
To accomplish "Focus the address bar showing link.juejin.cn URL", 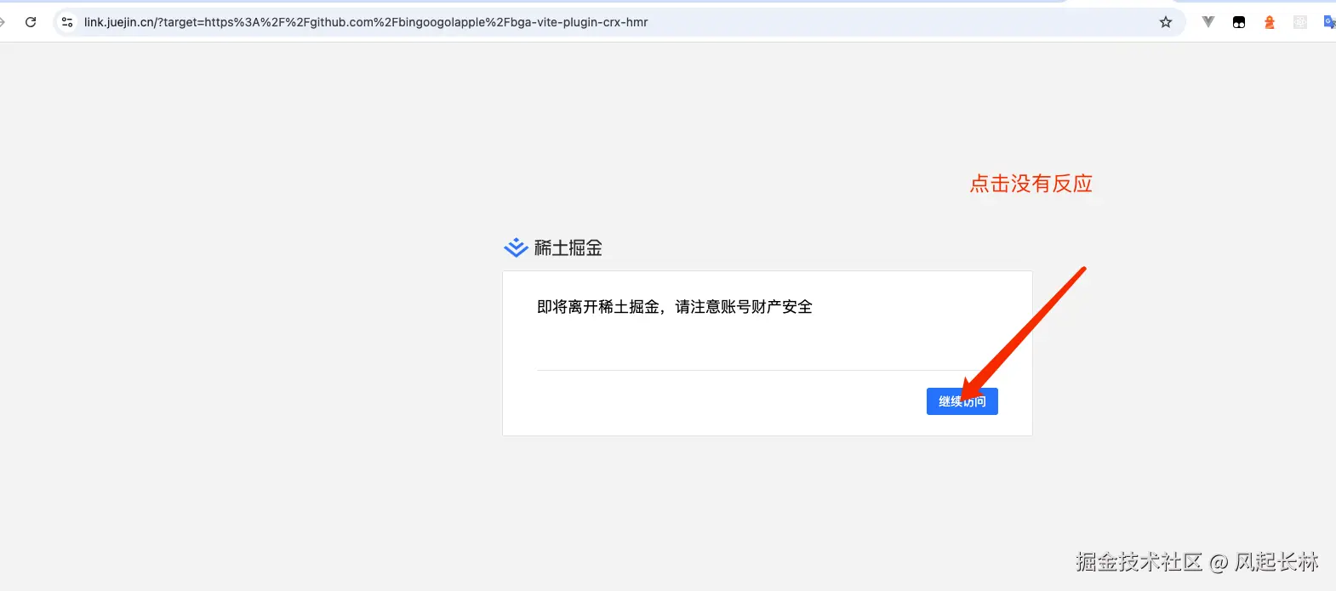I will [619, 22].
